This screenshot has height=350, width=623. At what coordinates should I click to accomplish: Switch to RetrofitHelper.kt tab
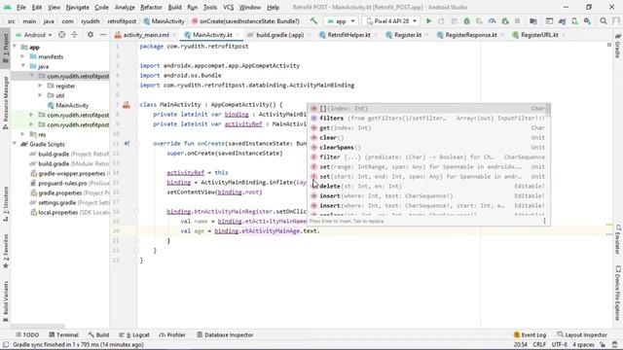[x=348, y=35]
